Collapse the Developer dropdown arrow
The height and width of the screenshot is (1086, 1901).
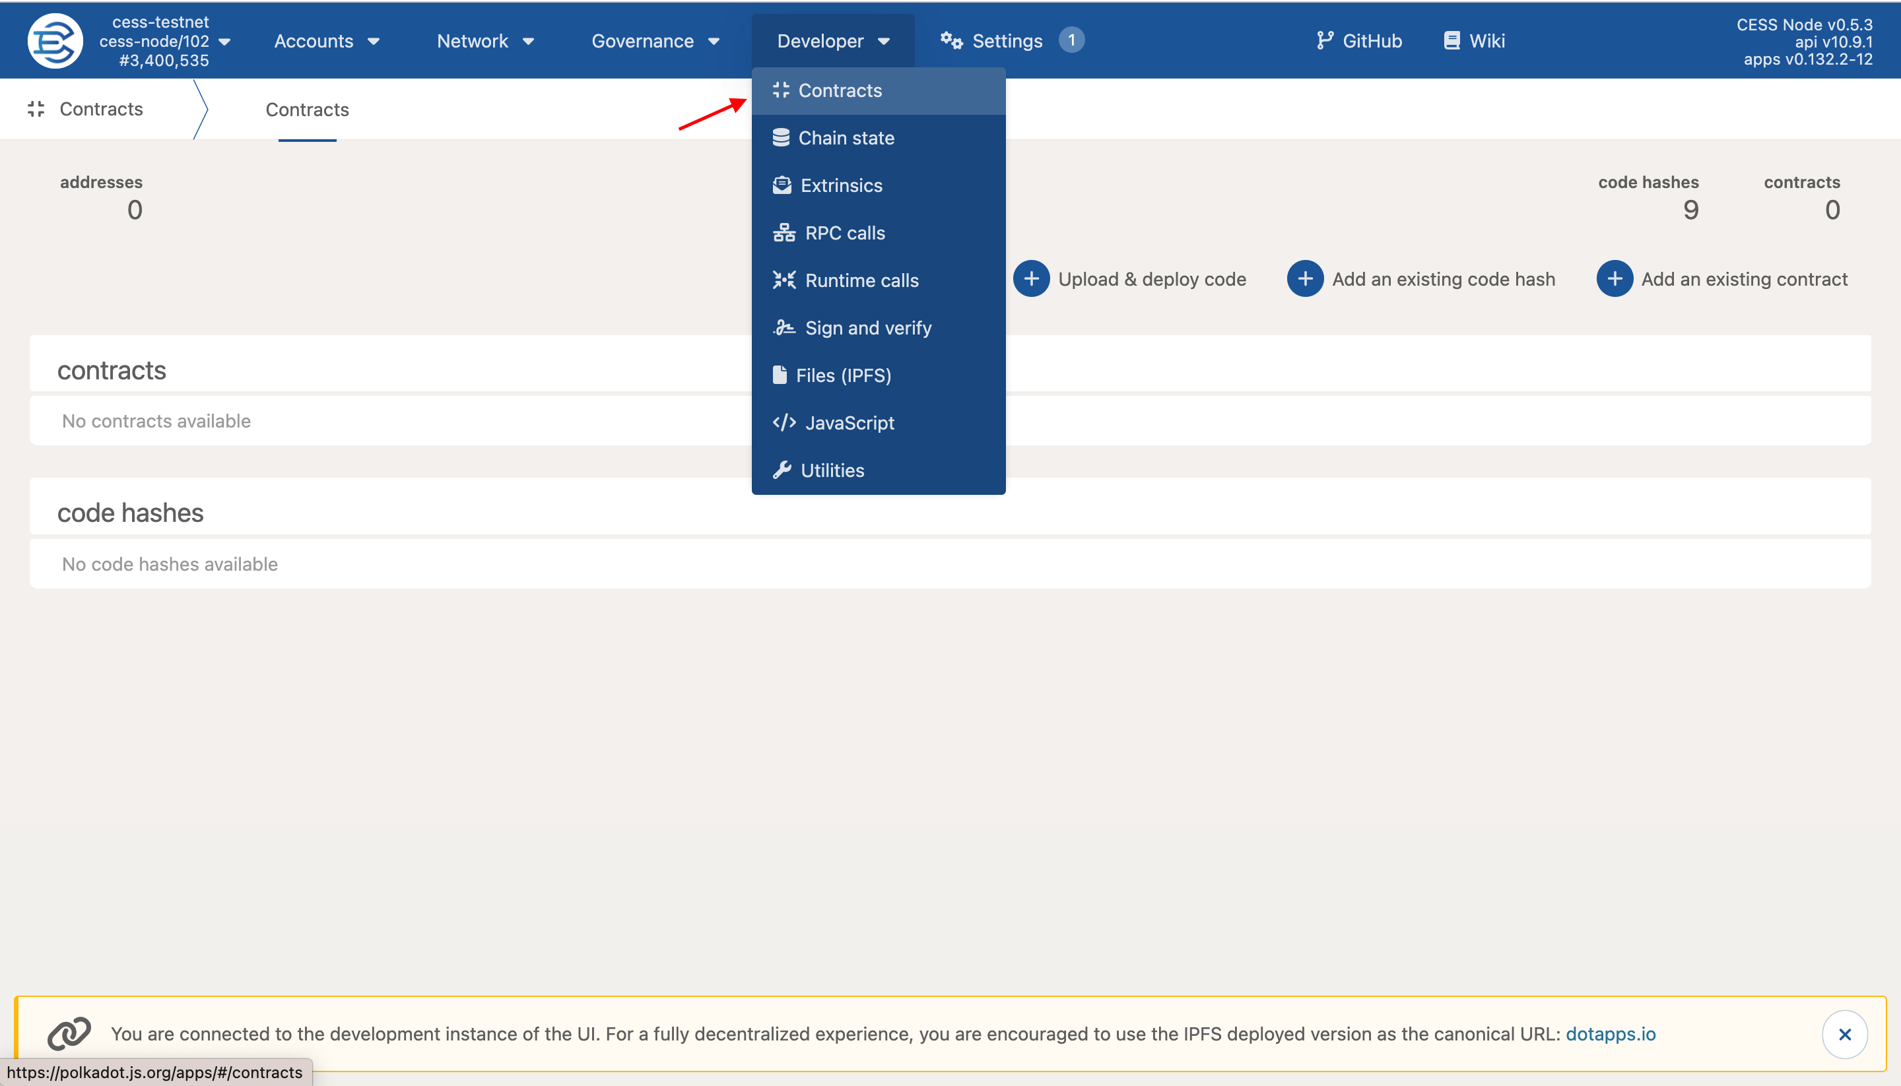point(884,41)
